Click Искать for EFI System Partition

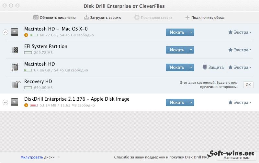coord(177,50)
